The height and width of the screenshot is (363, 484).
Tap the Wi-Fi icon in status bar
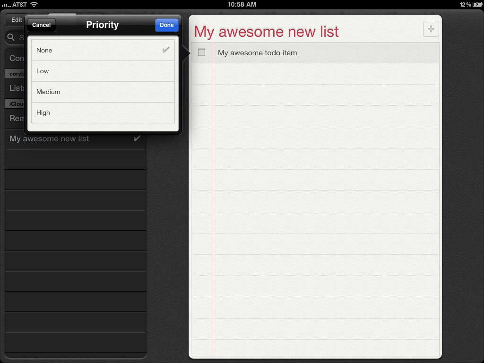34,4
